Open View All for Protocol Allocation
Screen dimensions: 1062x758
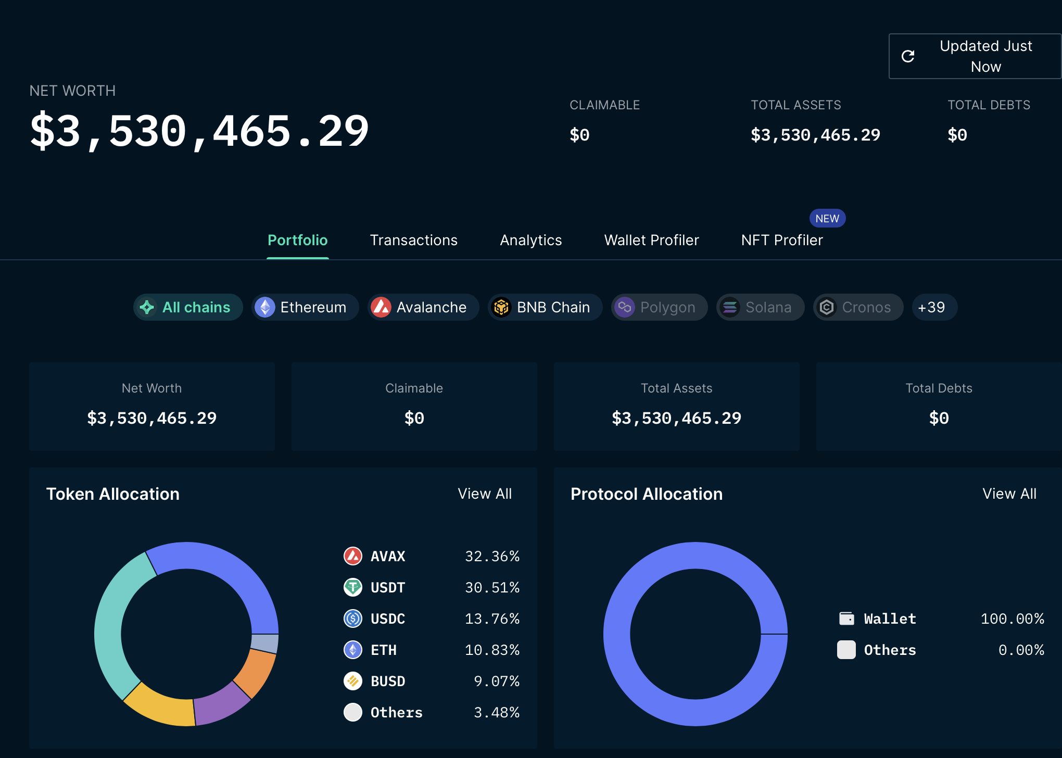[x=1009, y=494]
